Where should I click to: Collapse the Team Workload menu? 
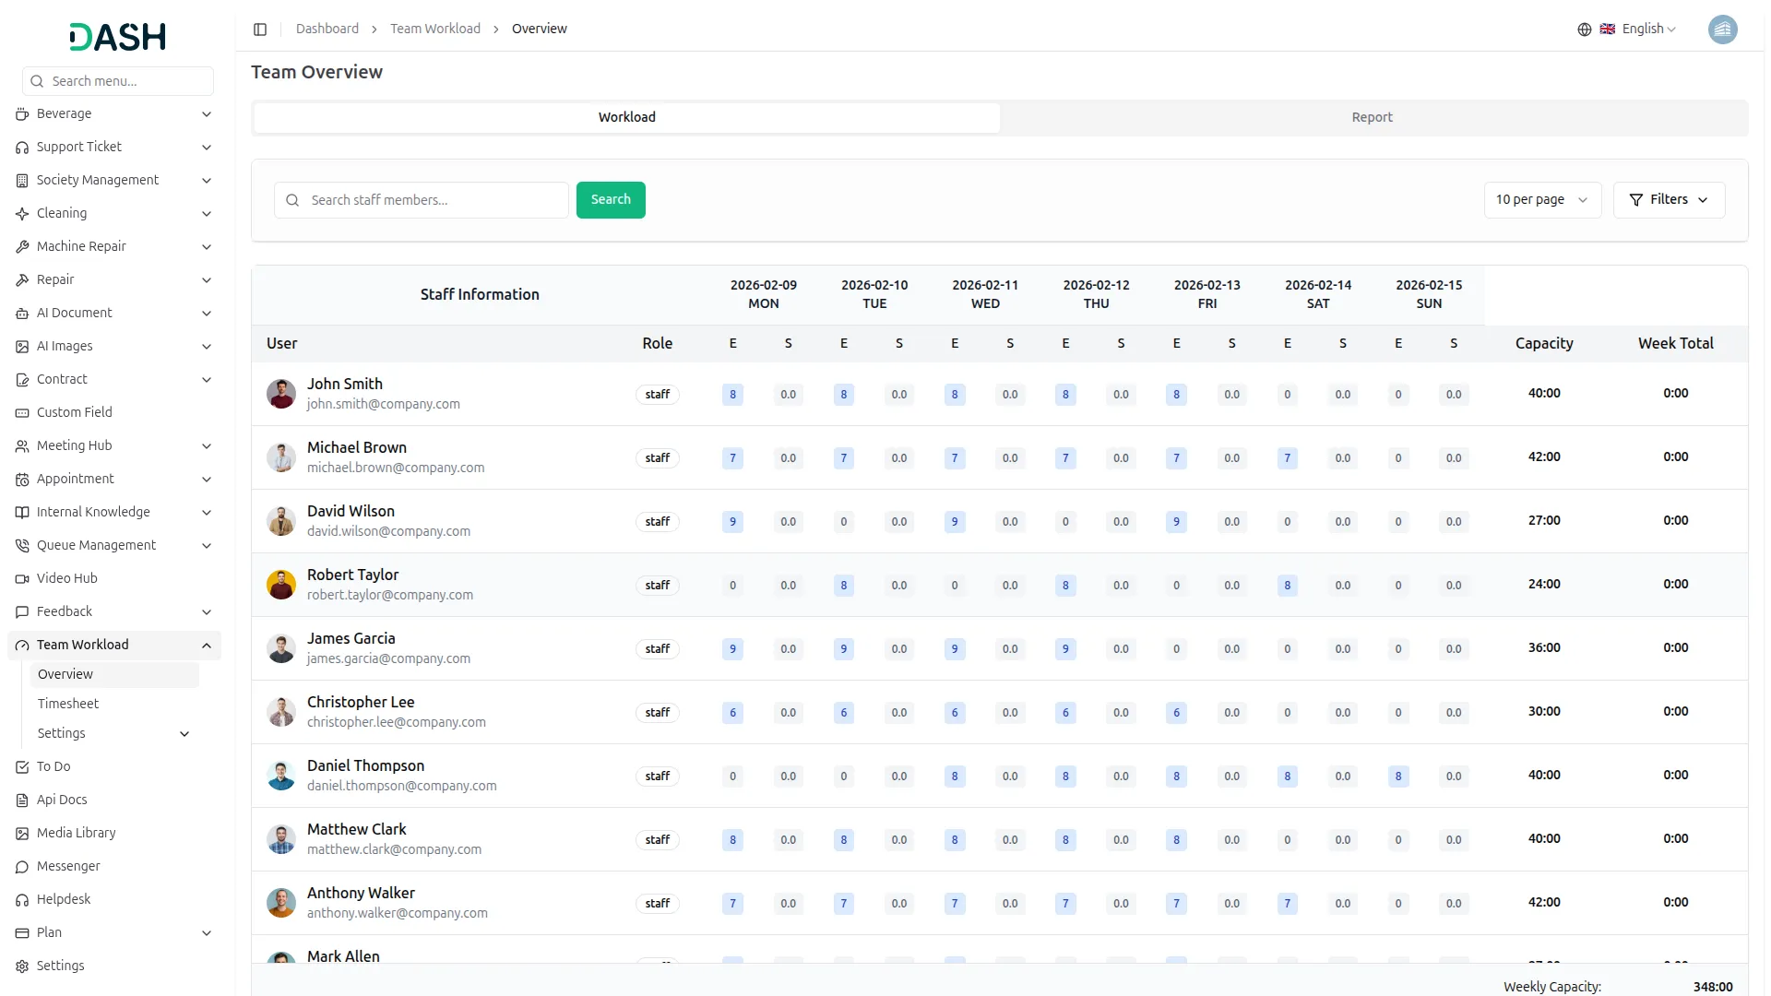point(207,646)
